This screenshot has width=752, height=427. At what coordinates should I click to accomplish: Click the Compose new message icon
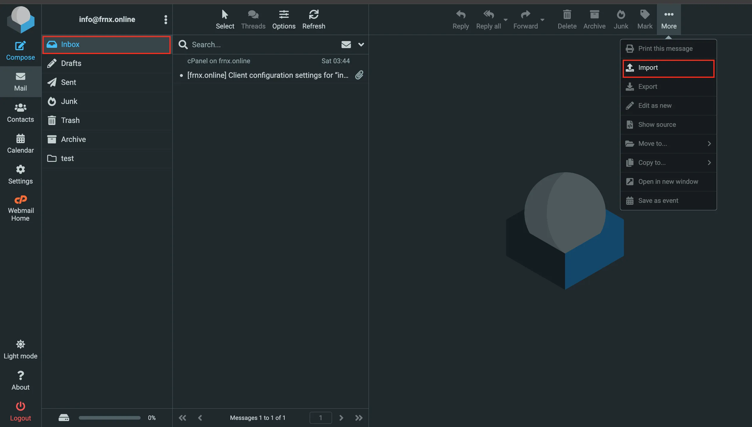pyautogui.click(x=20, y=46)
